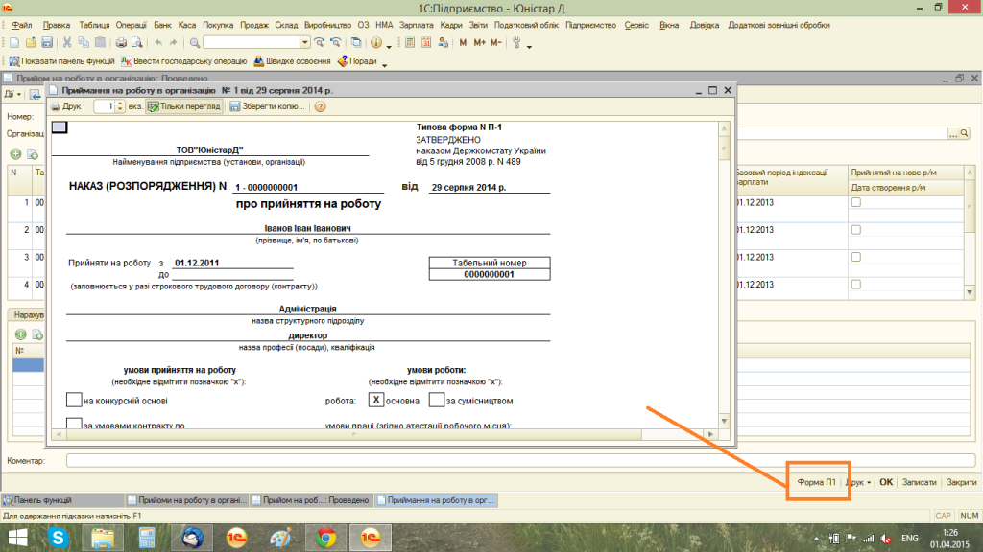This screenshot has height=552, width=983.
Task: Check the new workplace box in row 4
Action: 855,284
